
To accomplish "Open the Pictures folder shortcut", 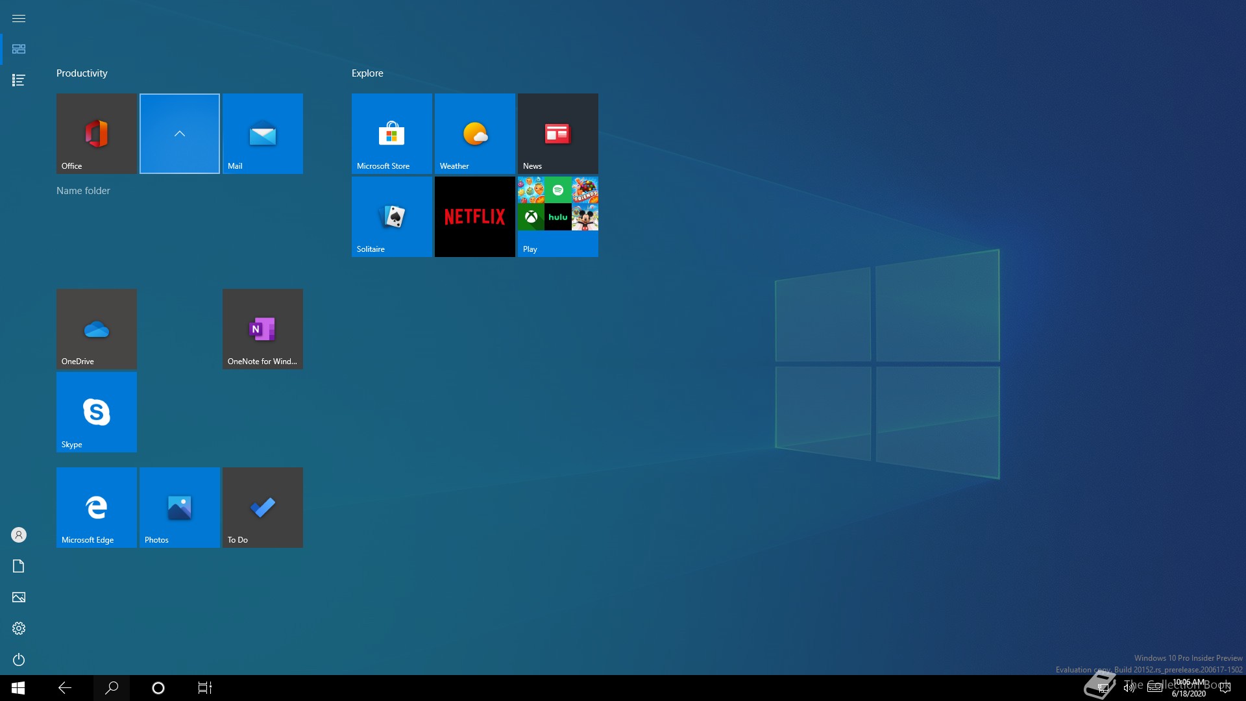I will coord(19,597).
